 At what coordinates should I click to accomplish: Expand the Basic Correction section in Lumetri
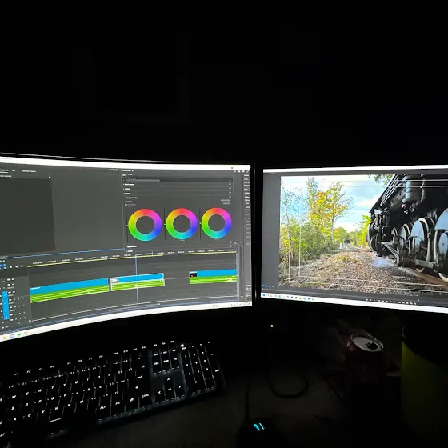click(x=124, y=185)
